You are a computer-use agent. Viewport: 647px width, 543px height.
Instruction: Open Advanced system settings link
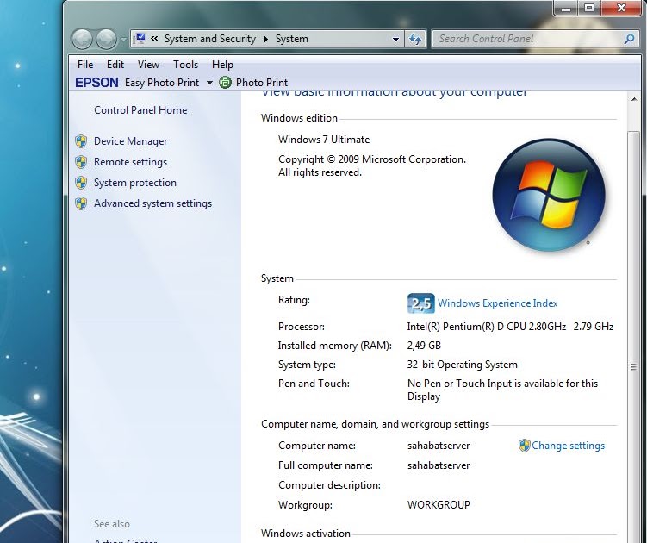[x=152, y=203]
